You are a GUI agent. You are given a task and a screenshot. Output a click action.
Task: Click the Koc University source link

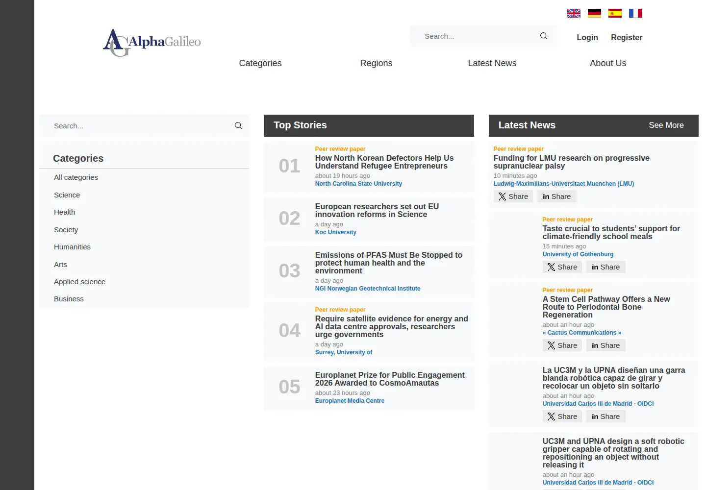[336, 232]
